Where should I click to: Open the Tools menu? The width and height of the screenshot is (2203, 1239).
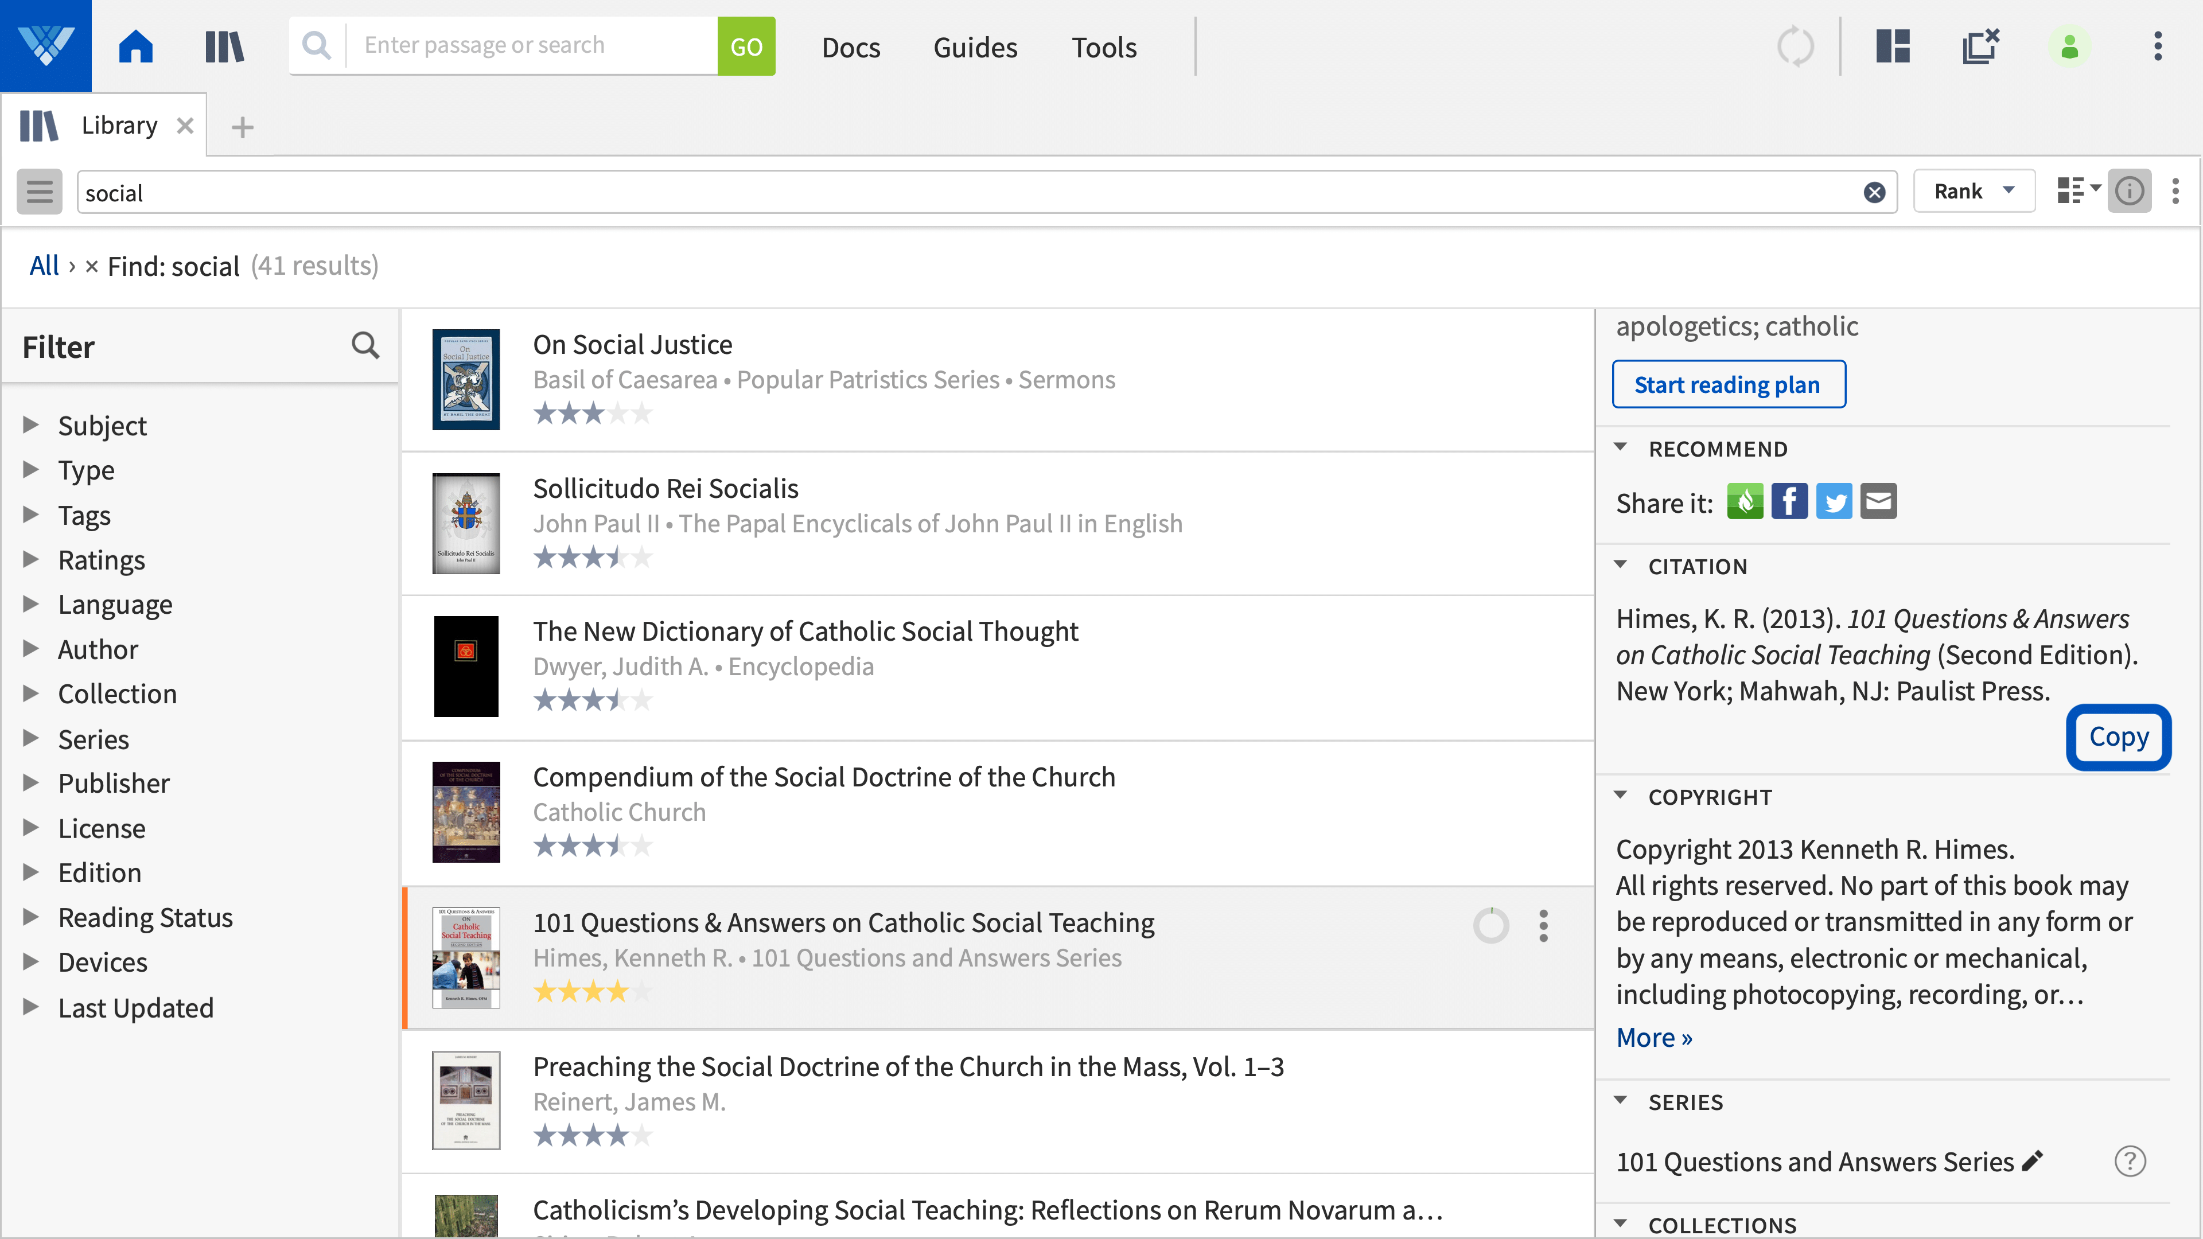(1104, 47)
